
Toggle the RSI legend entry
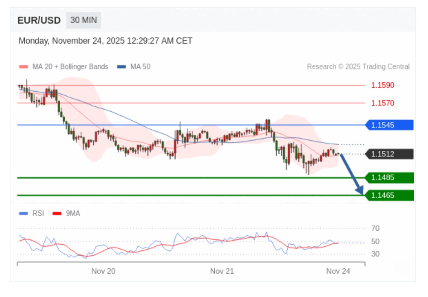[38, 214]
